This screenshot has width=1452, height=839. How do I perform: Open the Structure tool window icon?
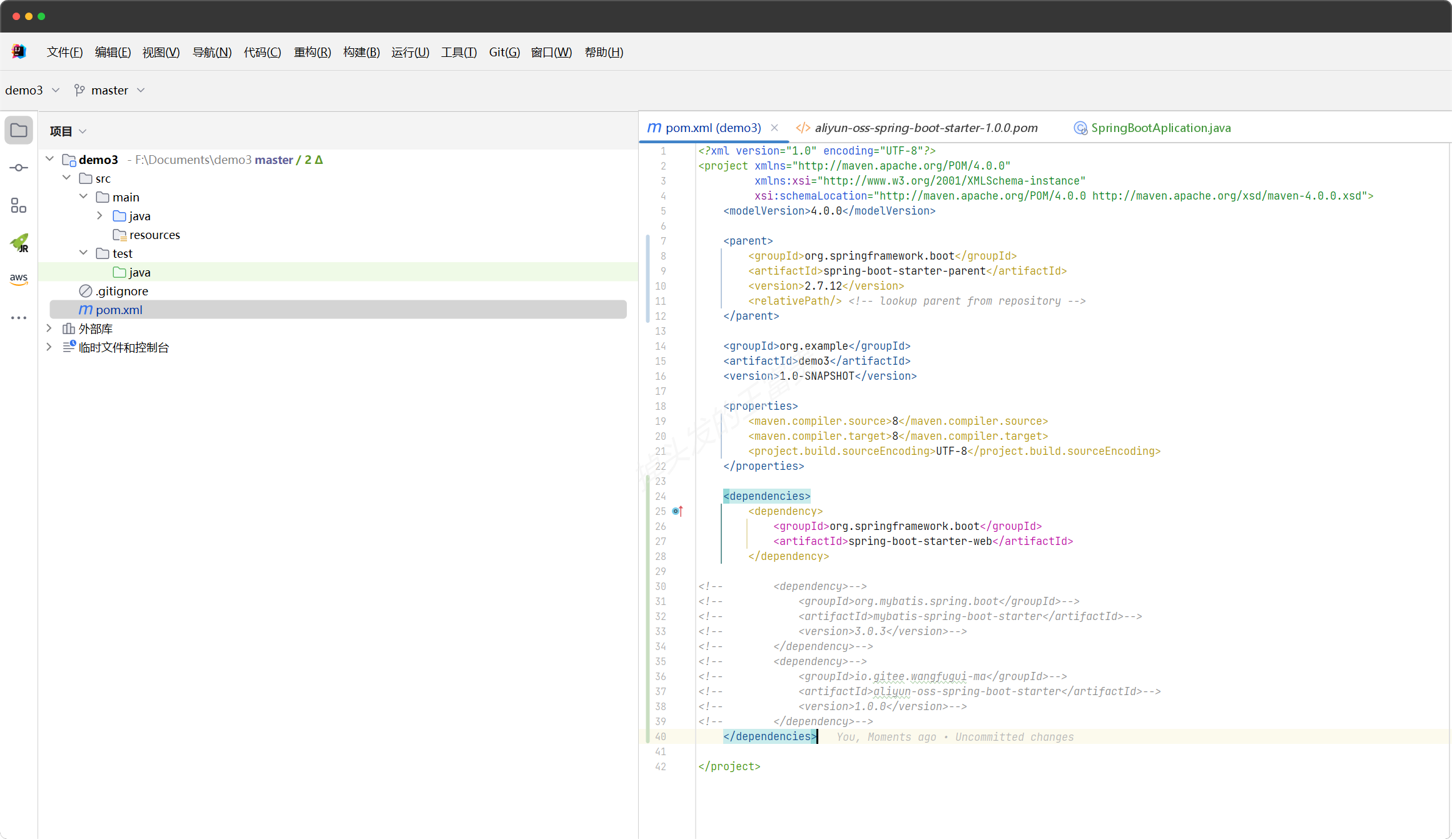(19, 205)
